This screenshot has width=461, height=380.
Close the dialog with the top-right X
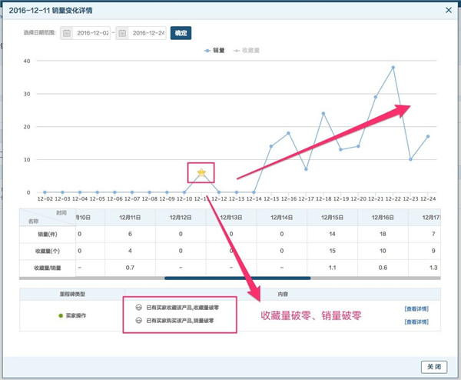click(x=448, y=9)
